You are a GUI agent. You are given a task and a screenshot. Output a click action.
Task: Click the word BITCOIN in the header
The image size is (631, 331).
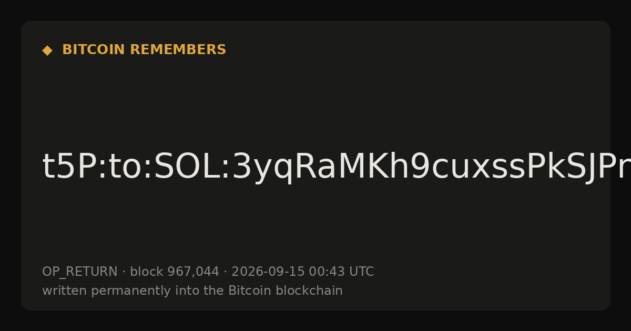coord(94,50)
